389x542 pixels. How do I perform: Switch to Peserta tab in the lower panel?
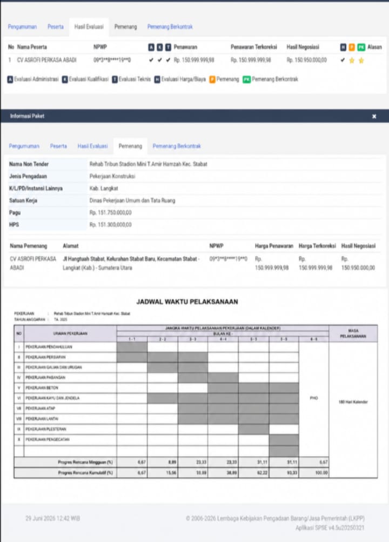(x=58, y=146)
